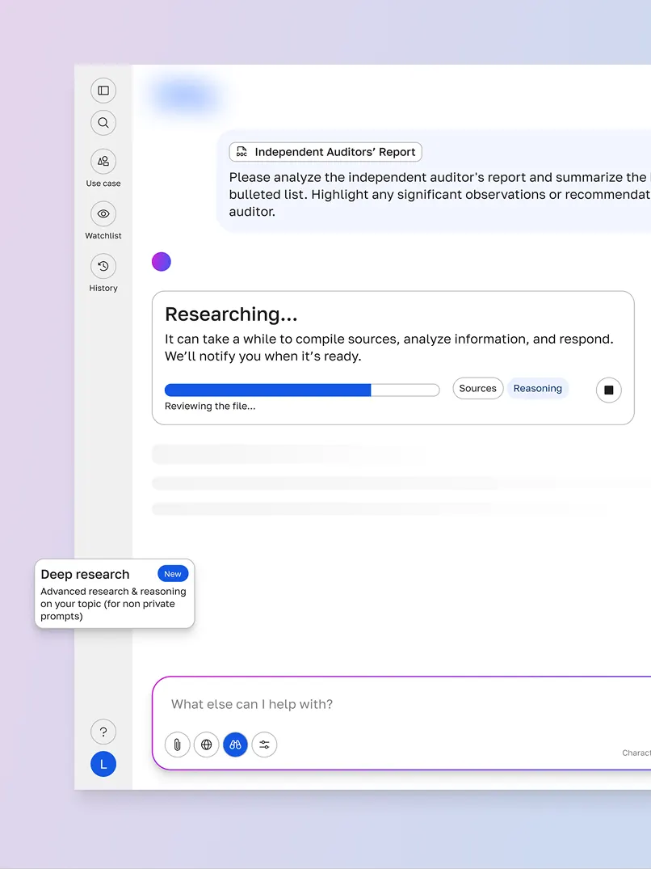Open the Watchlist eye icon

click(103, 214)
